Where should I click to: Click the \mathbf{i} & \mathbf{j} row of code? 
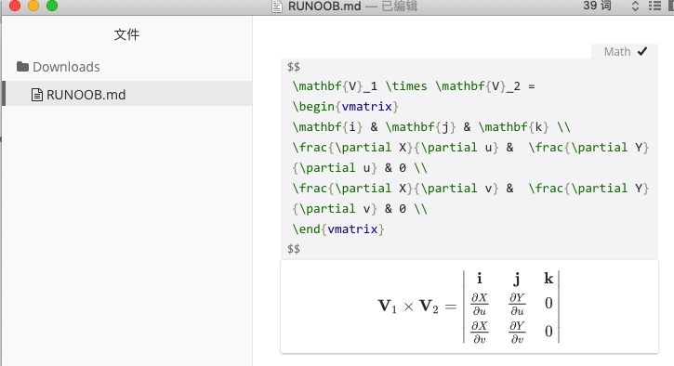pos(431,127)
